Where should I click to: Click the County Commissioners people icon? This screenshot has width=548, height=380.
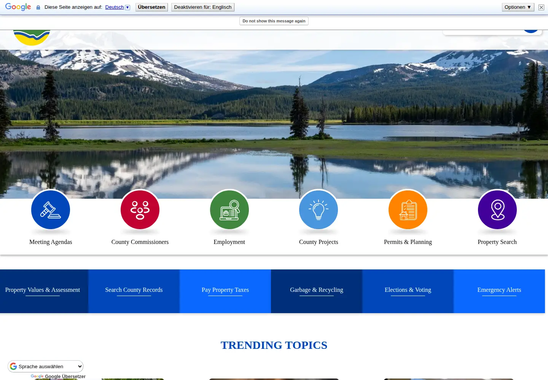pyautogui.click(x=140, y=210)
